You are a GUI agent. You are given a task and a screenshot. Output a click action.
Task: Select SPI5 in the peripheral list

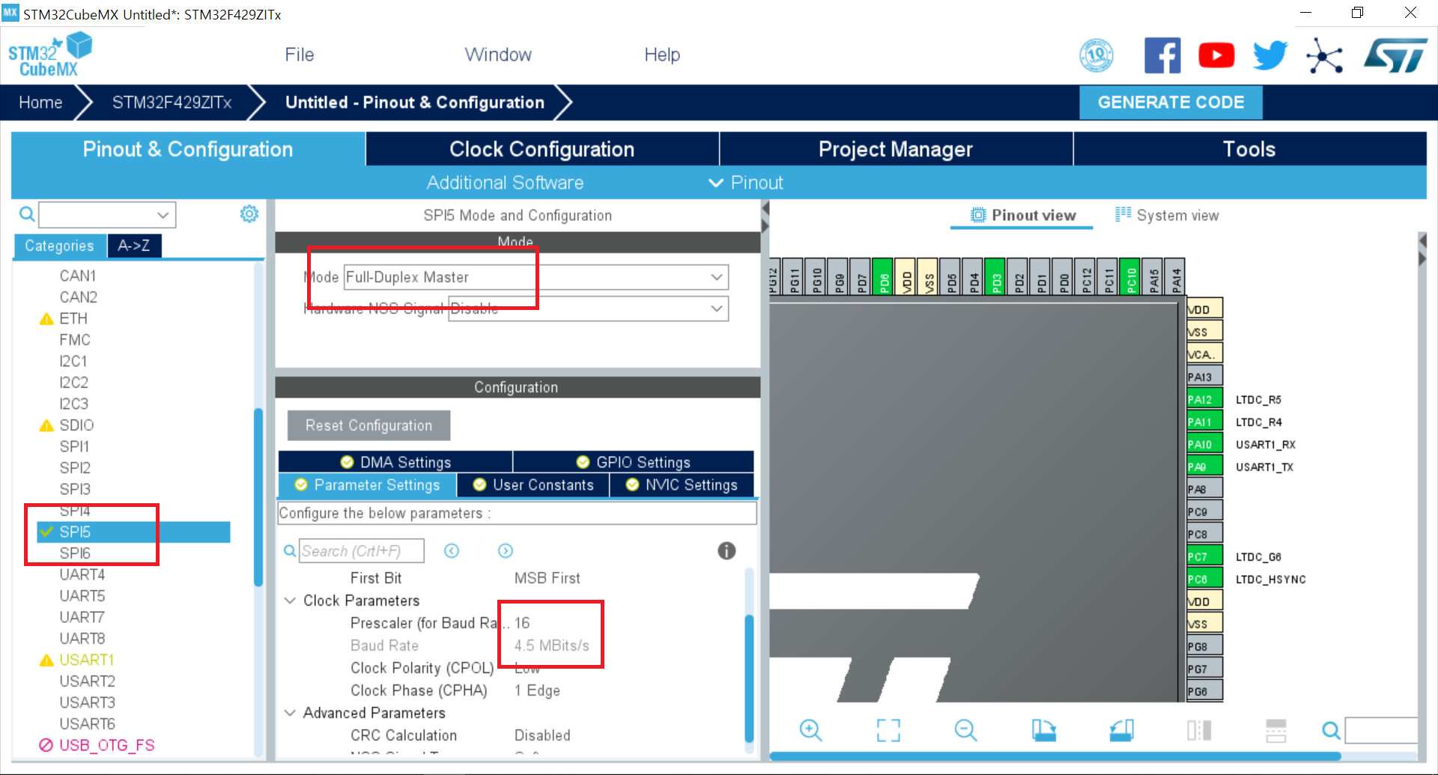click(x=133, y=532)
